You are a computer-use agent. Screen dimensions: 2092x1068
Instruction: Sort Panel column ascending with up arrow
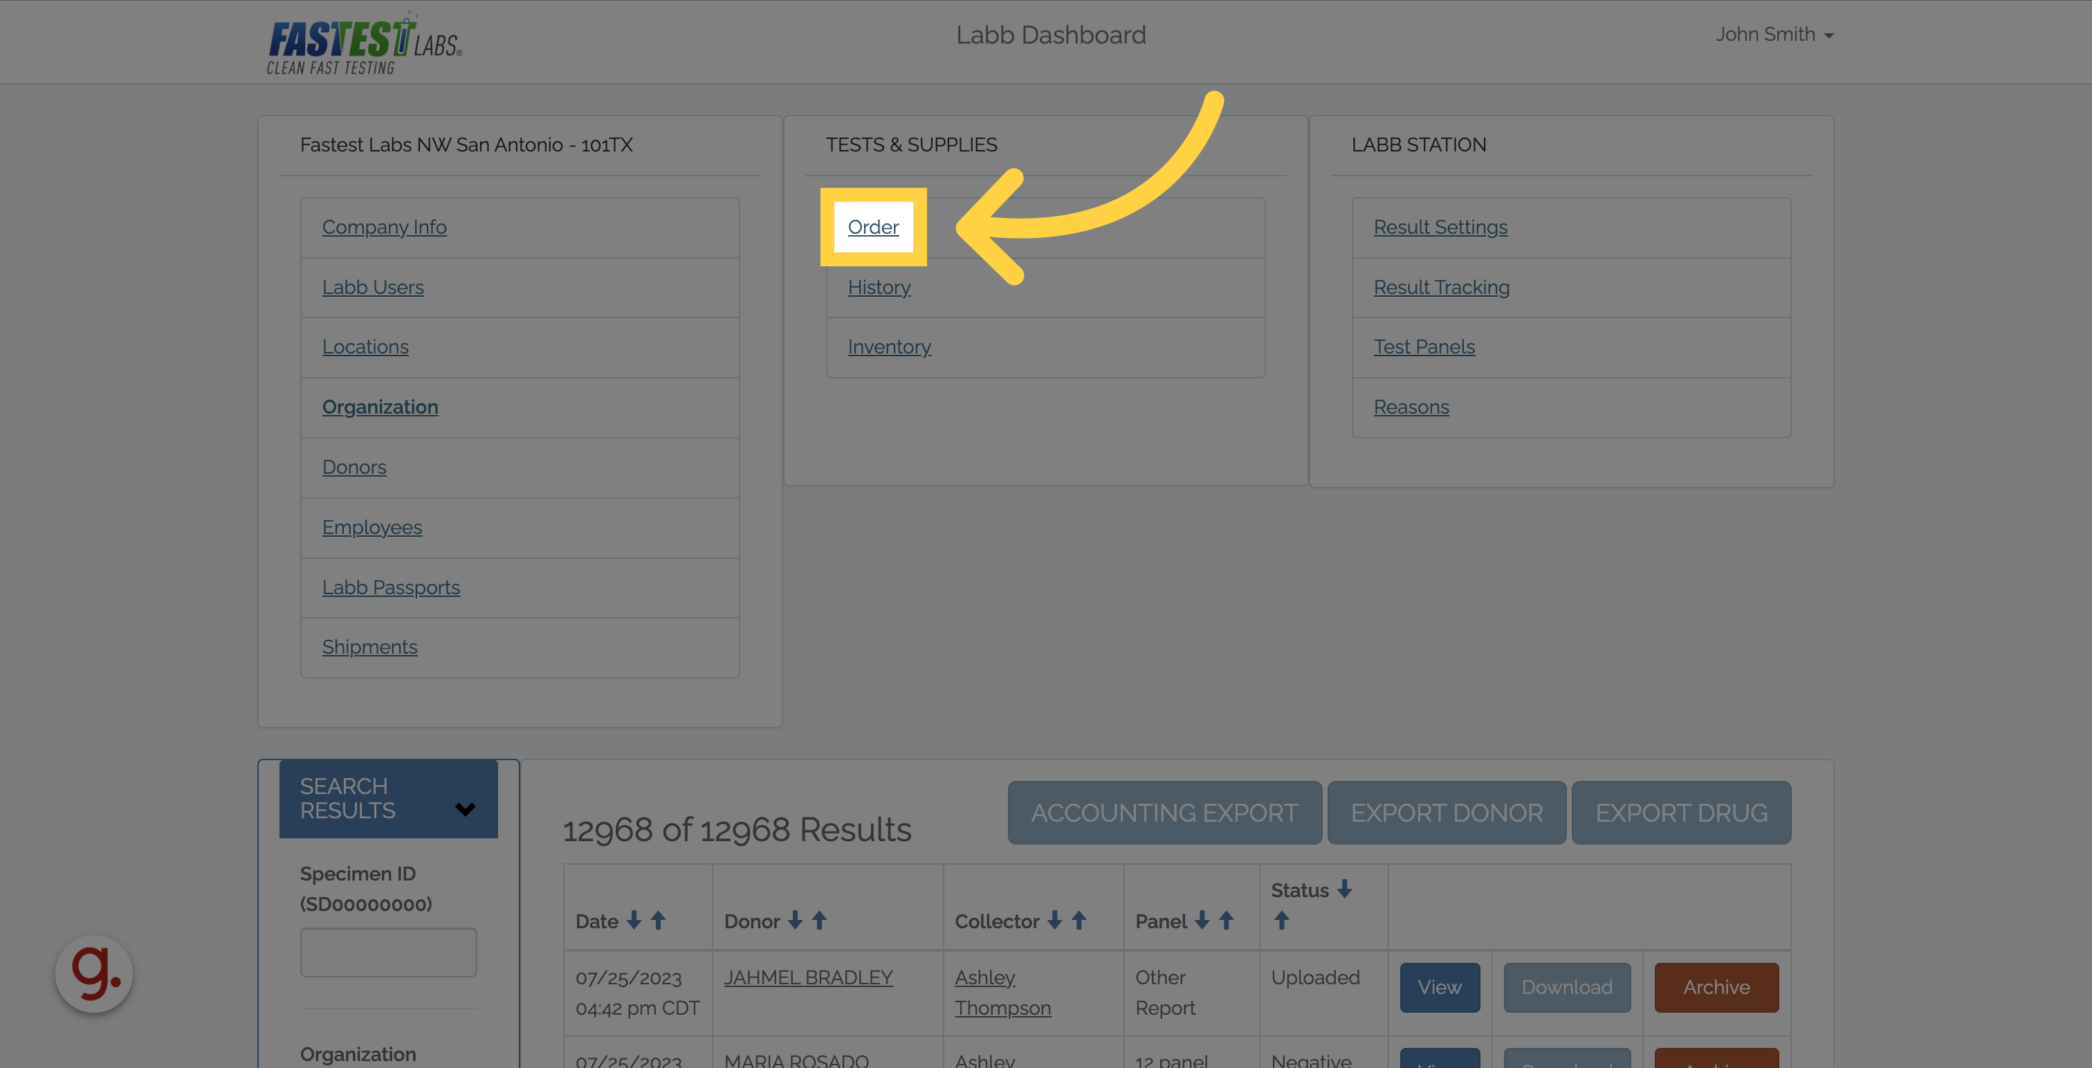point(1227,920)
